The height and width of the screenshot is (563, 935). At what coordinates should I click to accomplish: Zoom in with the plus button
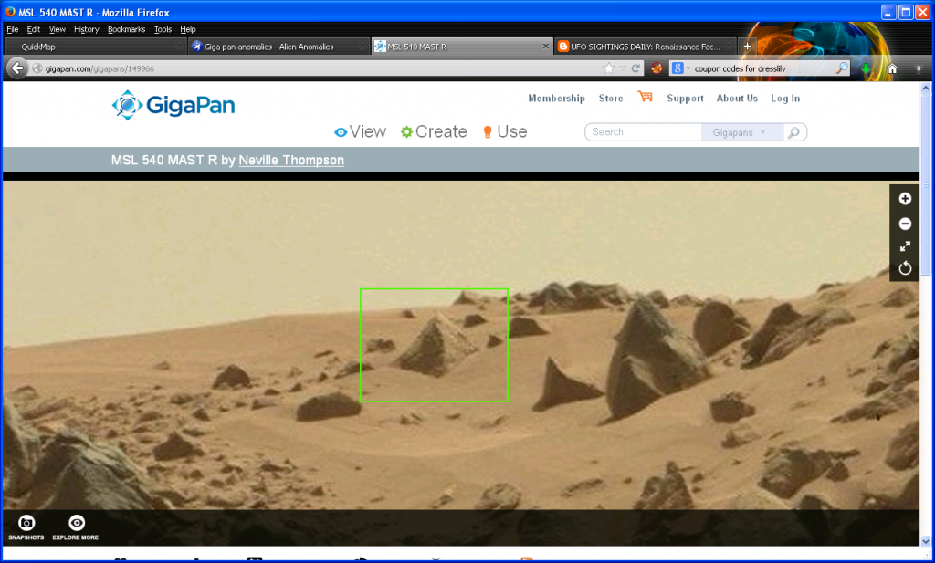(x=905, y=199)
